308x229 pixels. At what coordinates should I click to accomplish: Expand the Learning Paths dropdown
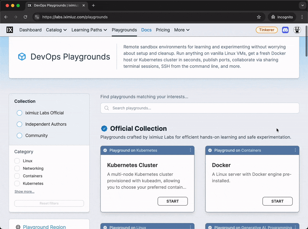pyautogui.click(x=89, y=30)
